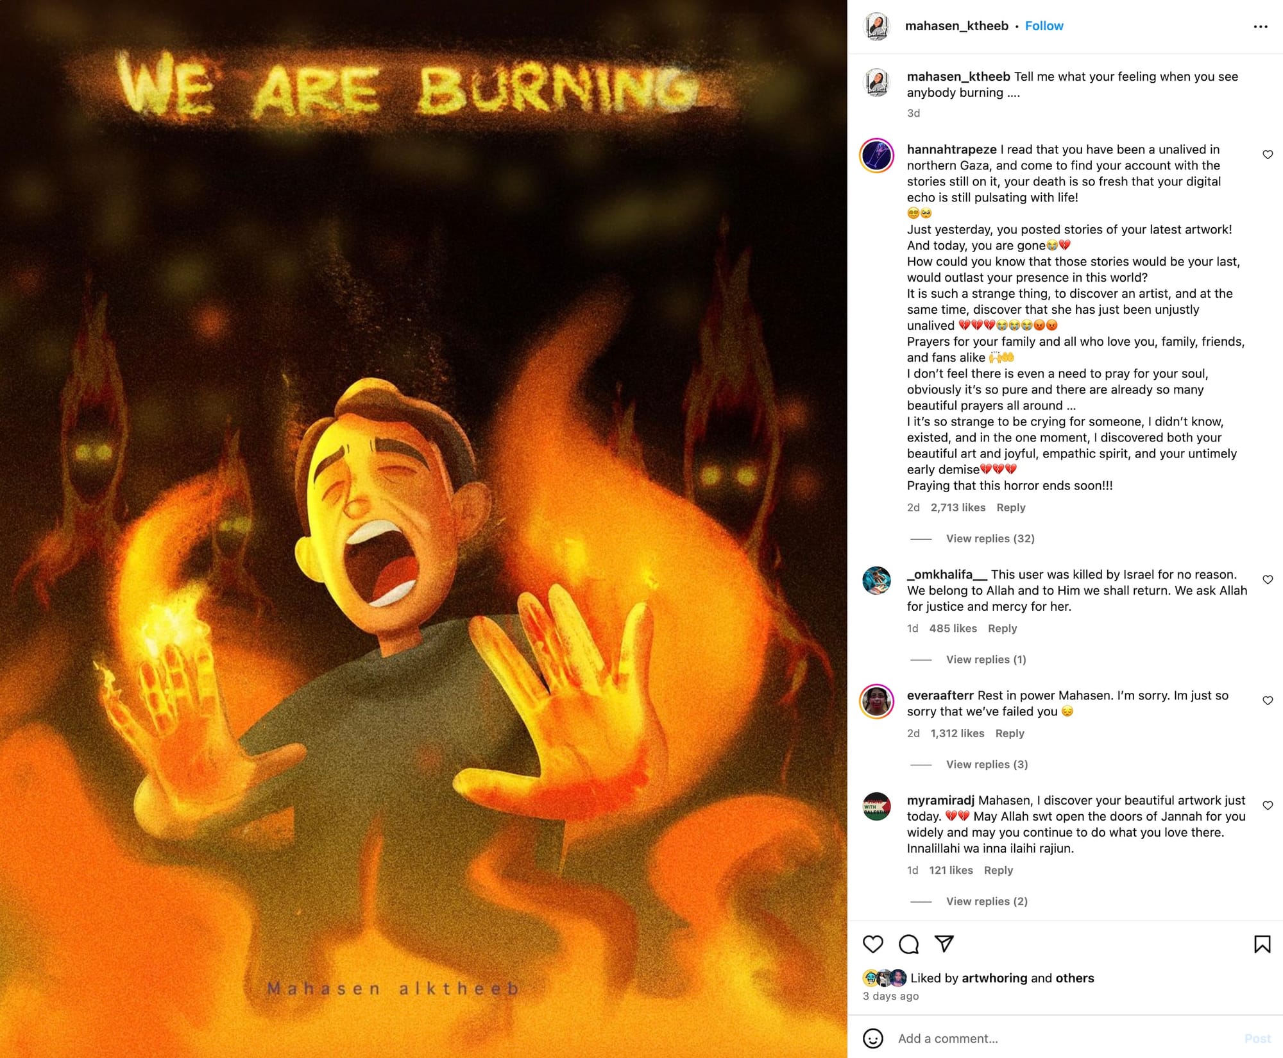Viewport: 1283px width, 1058px height.
Task: Like _omkhalifa__'s comment with small heart
Action: [1268, 579]
